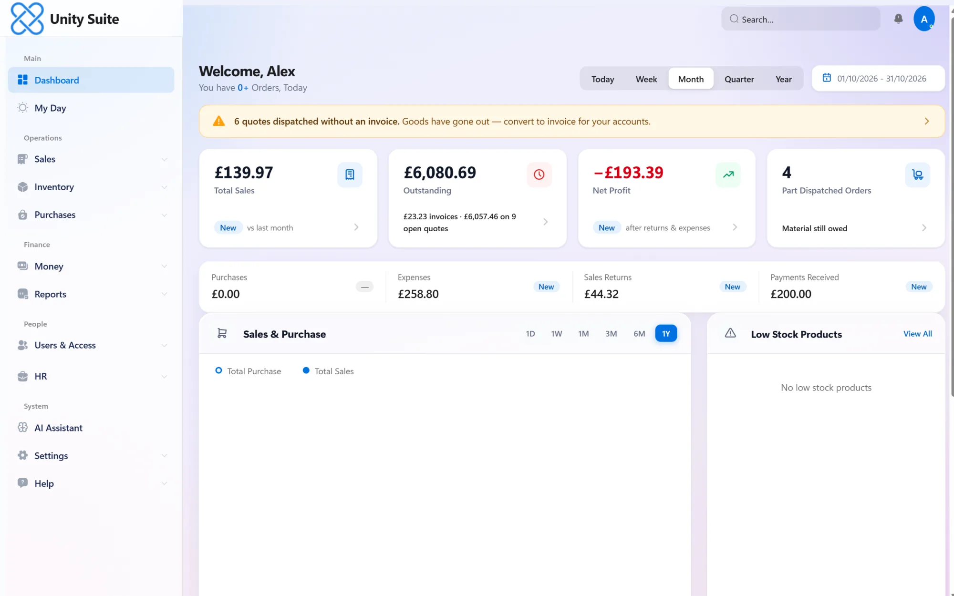Click the My Day sun icon

tap(22, 108)
